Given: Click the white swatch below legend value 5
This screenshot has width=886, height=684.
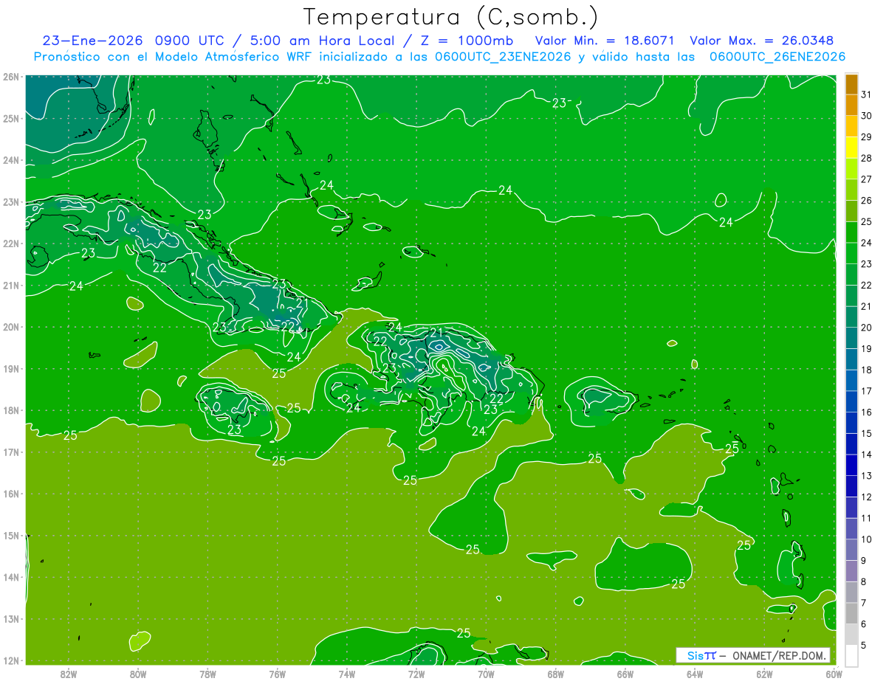Looking at the screenshot, I should click(851, 655).
